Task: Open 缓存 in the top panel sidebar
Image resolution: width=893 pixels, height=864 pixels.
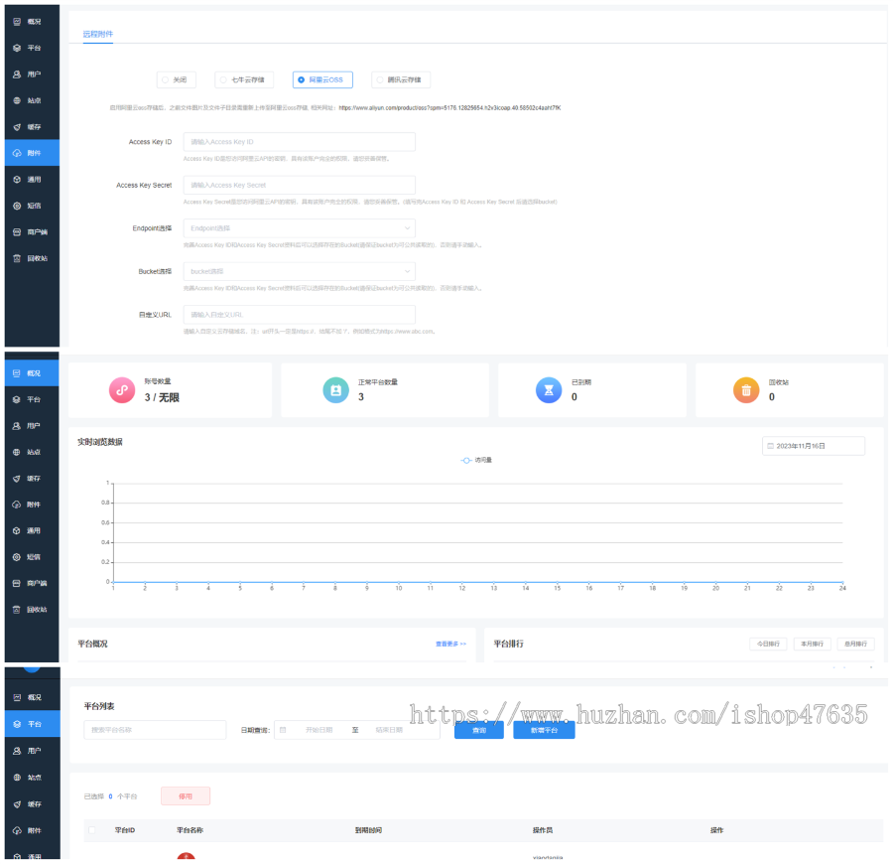Action: 32,126
